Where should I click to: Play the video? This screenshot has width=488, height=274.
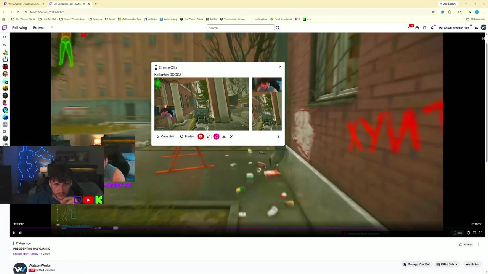point(14,233)
